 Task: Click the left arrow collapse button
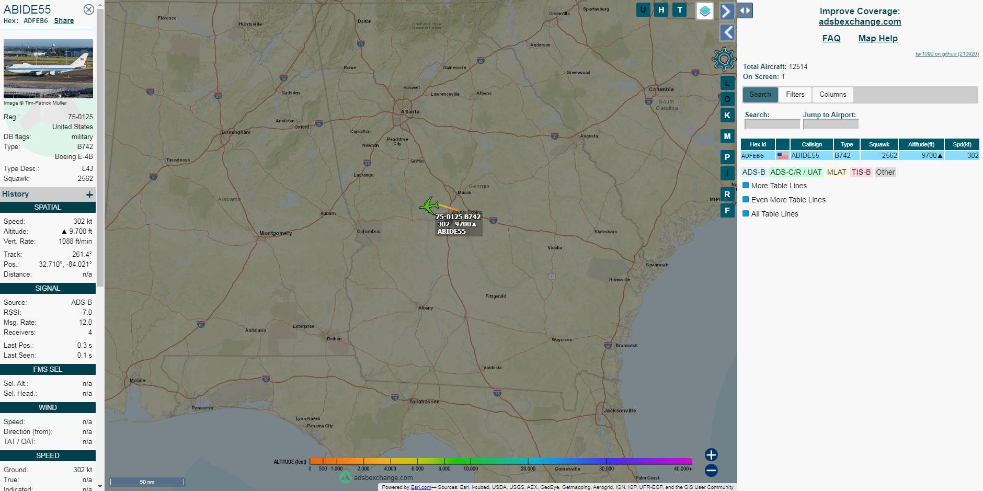point(727,32)
